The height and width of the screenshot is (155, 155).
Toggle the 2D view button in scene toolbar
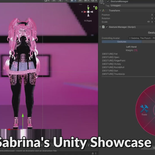pyautogui.click(x=54, y=1)
